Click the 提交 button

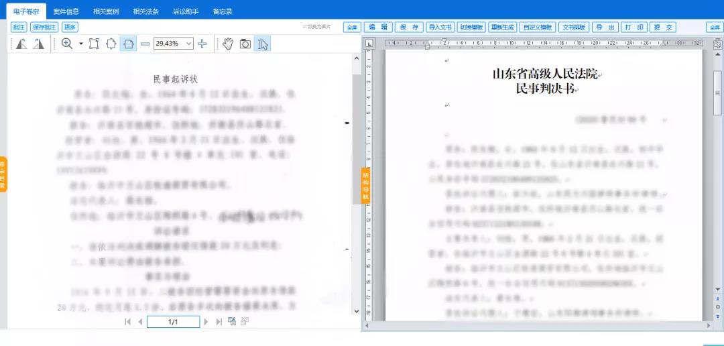click(x=662, y=27)
